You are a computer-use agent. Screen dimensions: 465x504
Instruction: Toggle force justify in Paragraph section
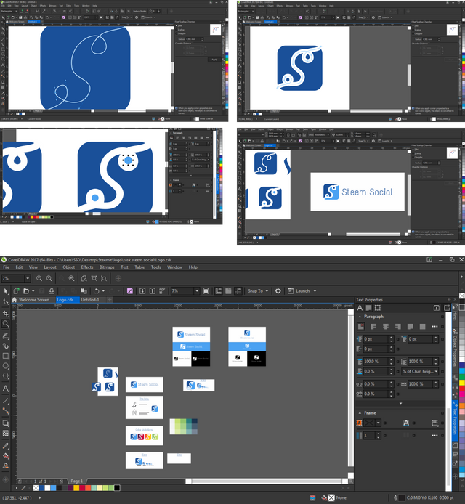click(x=422, y=326)
